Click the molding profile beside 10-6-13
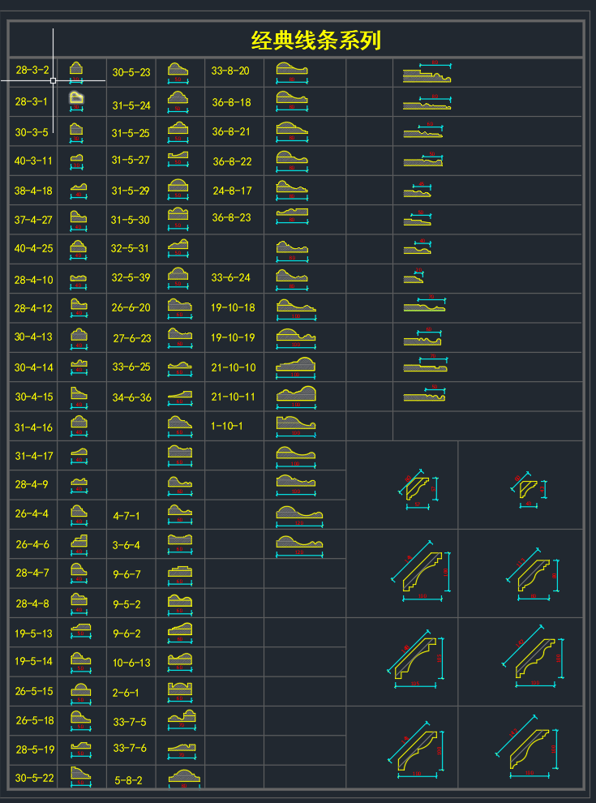Viewport: 596px width, 803px height. point(180,660)
